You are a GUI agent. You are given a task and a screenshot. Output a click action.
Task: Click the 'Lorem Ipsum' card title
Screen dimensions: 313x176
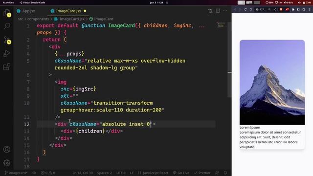coord(250,127)
